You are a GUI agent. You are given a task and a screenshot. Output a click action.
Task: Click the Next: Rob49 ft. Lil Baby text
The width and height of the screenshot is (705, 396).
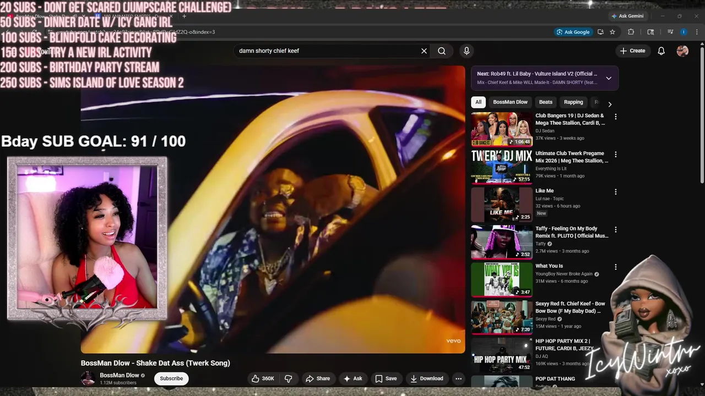point(537,74)
